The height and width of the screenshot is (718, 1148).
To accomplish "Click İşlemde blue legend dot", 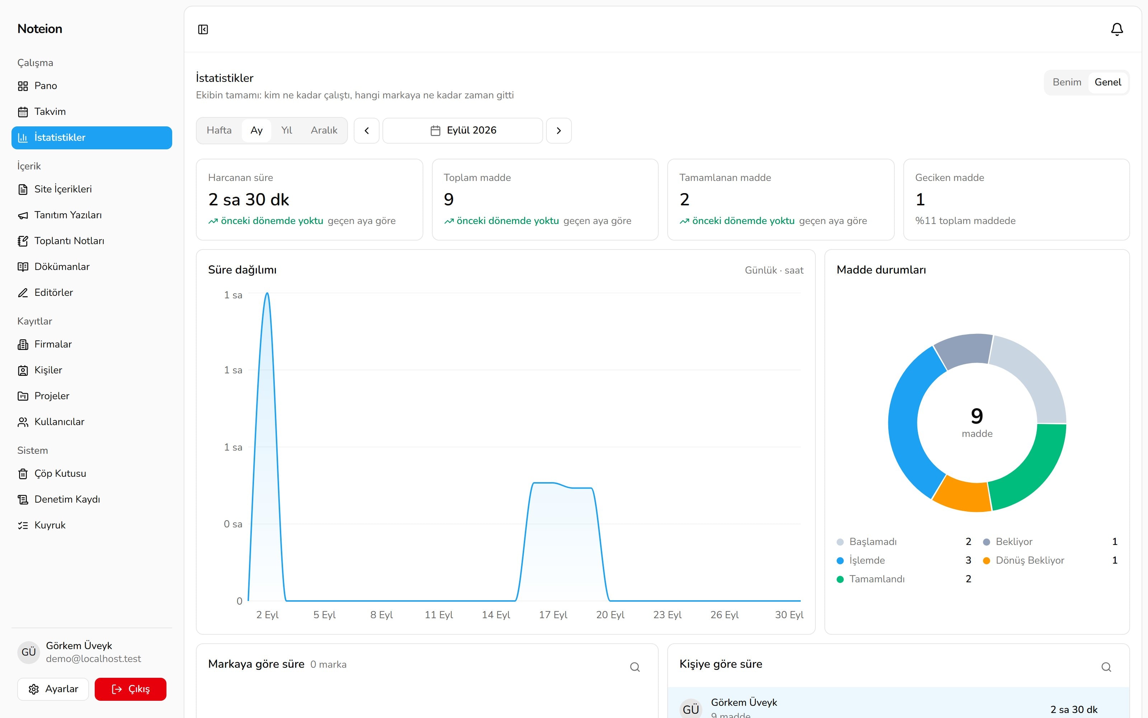I will tap(840, 561).
